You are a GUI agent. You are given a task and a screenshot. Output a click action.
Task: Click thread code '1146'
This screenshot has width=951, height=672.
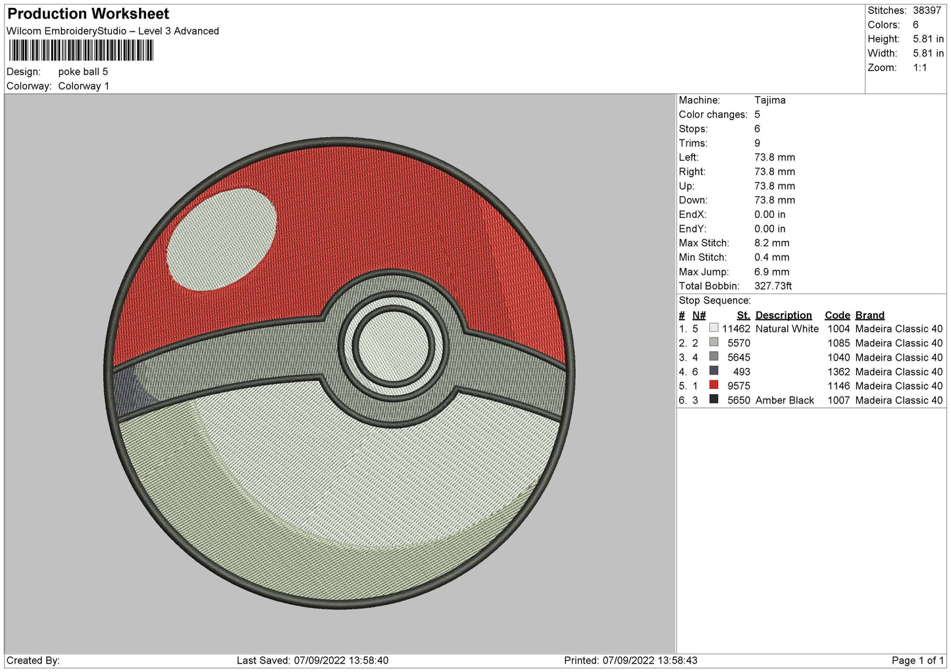839,386
